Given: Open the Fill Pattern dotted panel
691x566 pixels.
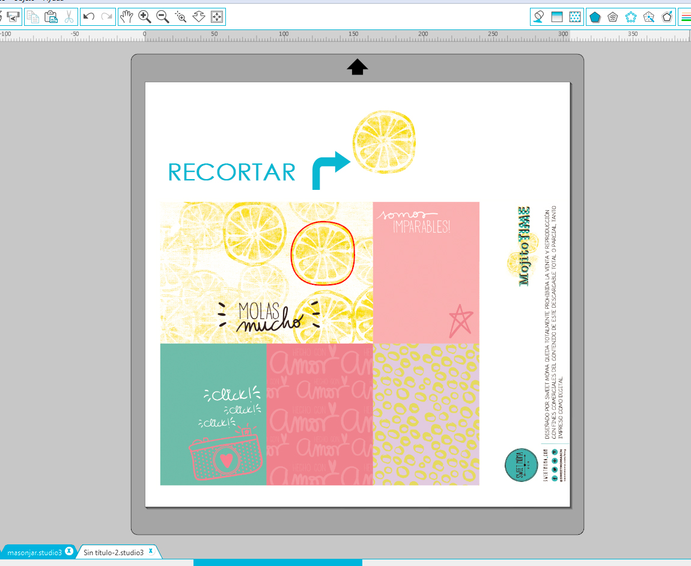Looking at the screenshot, I should 575,17.
